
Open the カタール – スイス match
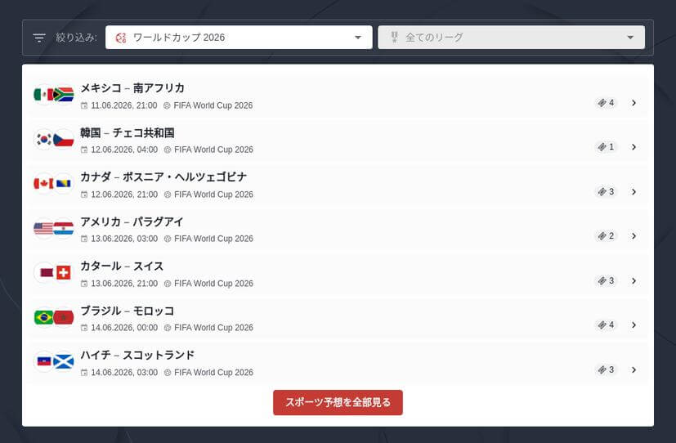tap(338, 274)
